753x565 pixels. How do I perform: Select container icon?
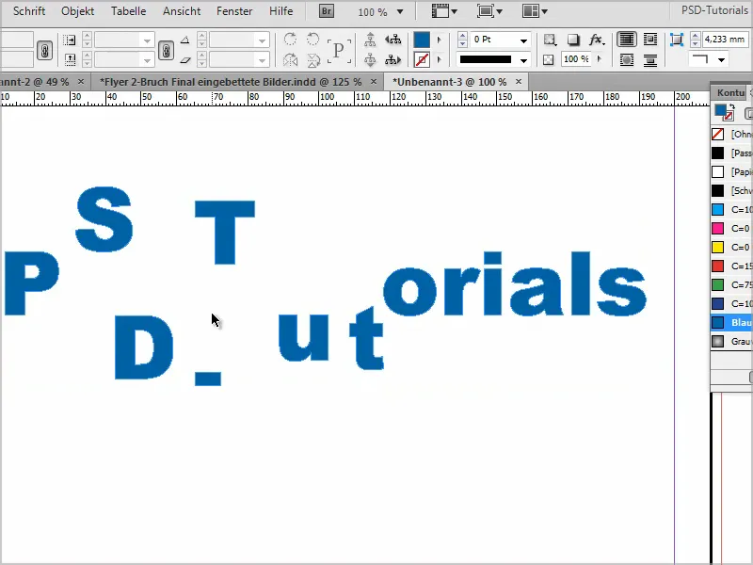pos(370,40)
